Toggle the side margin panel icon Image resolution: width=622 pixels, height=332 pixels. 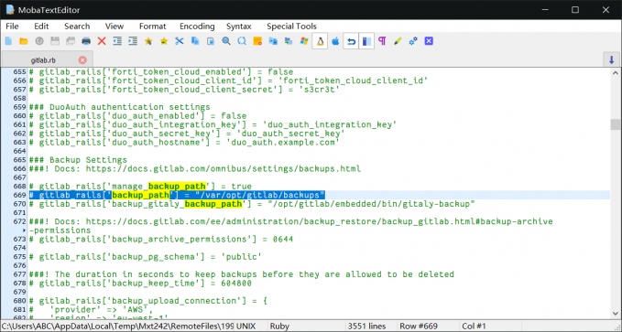coord(366,41)
